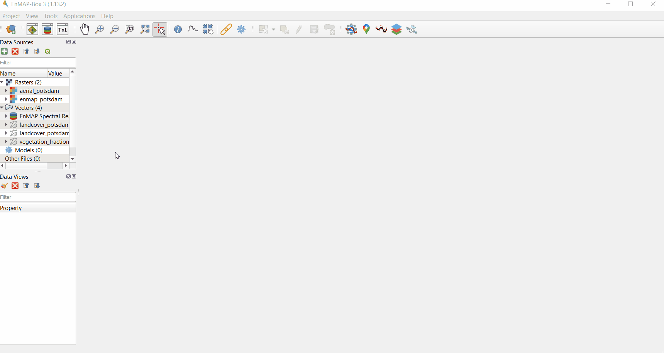Click the zoom to full extent icon
664x353 pixels.
145,30
